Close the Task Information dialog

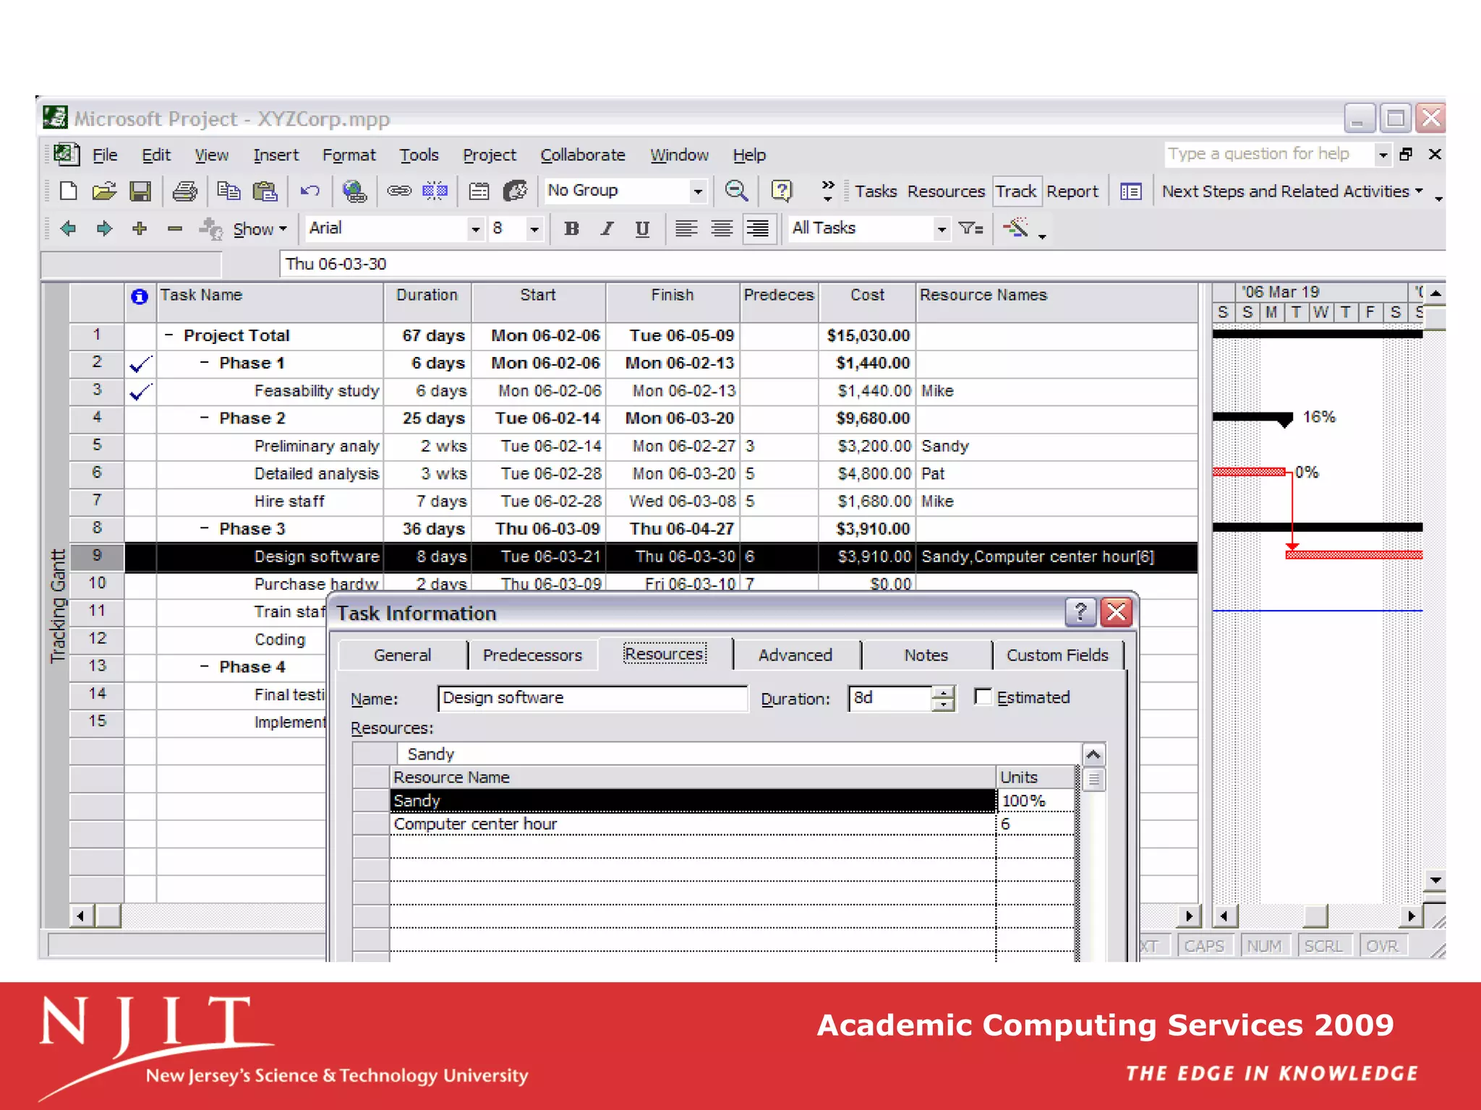1117,612
